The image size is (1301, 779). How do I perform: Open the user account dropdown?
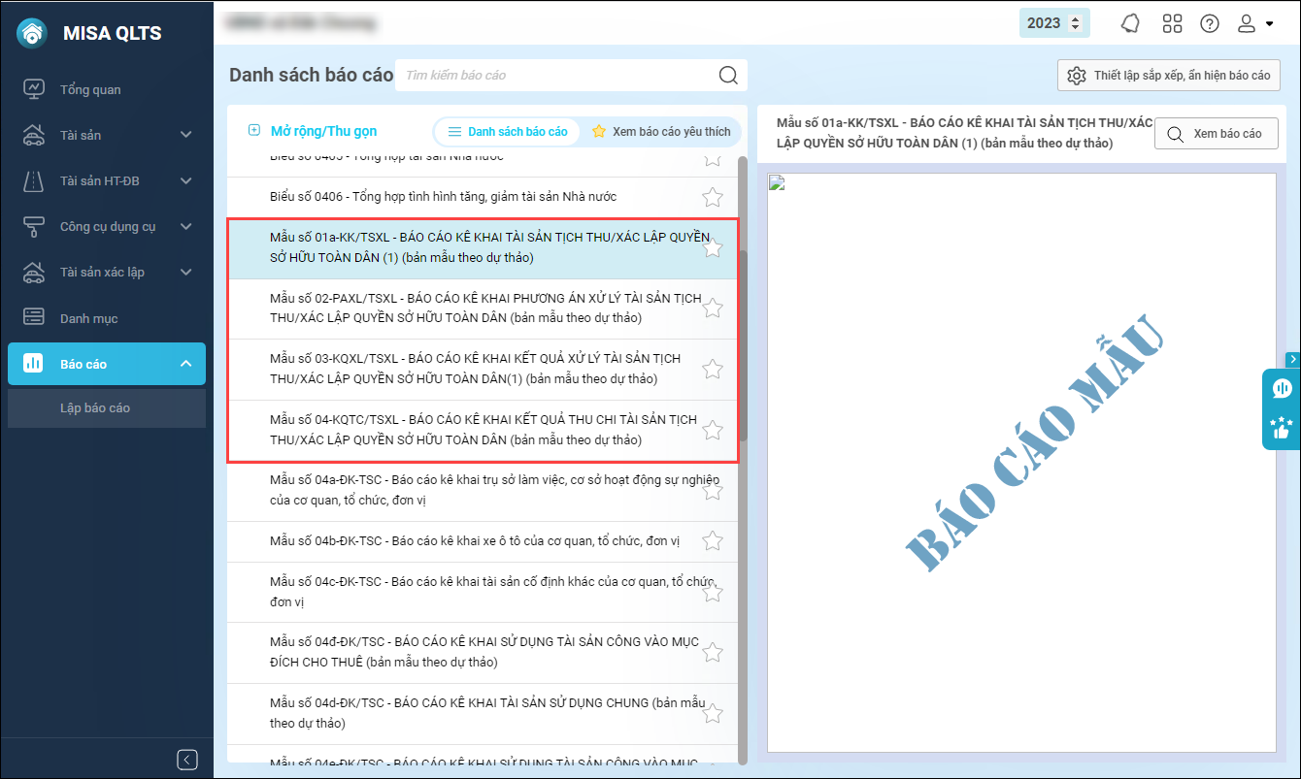pos(1254,23)
